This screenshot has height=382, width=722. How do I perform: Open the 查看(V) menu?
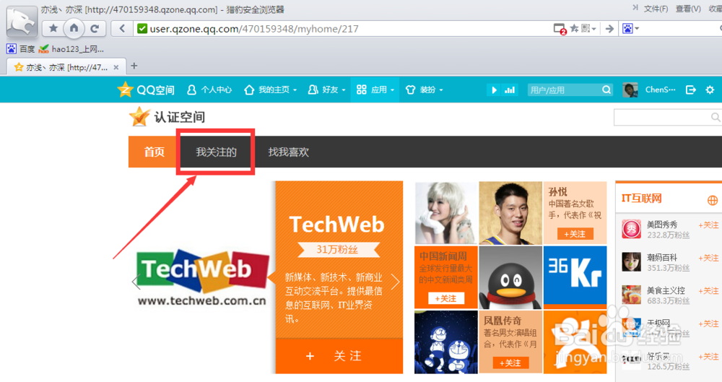[688, 9]
